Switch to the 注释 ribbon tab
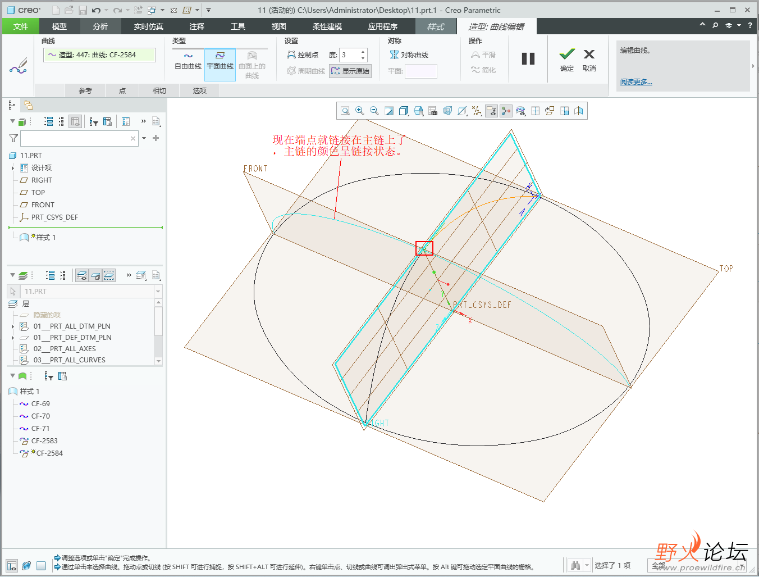The width and height of the screenshot is (759, 577). point(197,26)
